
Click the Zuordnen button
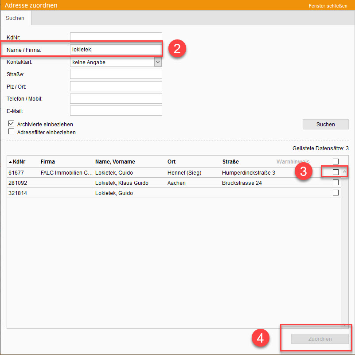[320, 339]
